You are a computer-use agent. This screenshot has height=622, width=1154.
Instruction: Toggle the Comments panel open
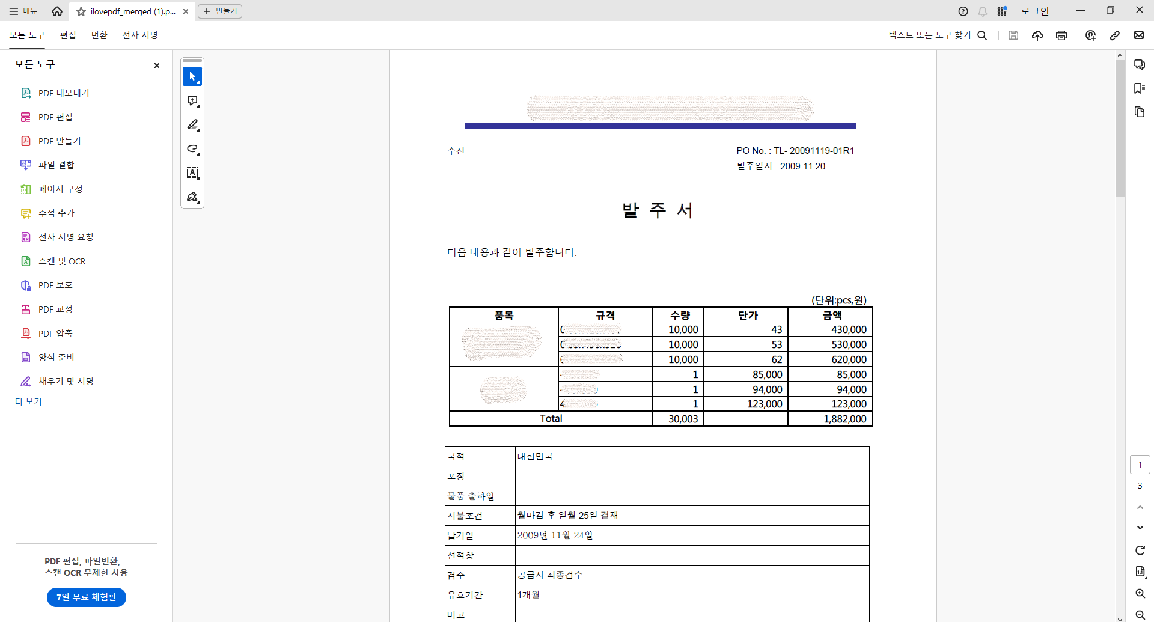[1139, 64]
